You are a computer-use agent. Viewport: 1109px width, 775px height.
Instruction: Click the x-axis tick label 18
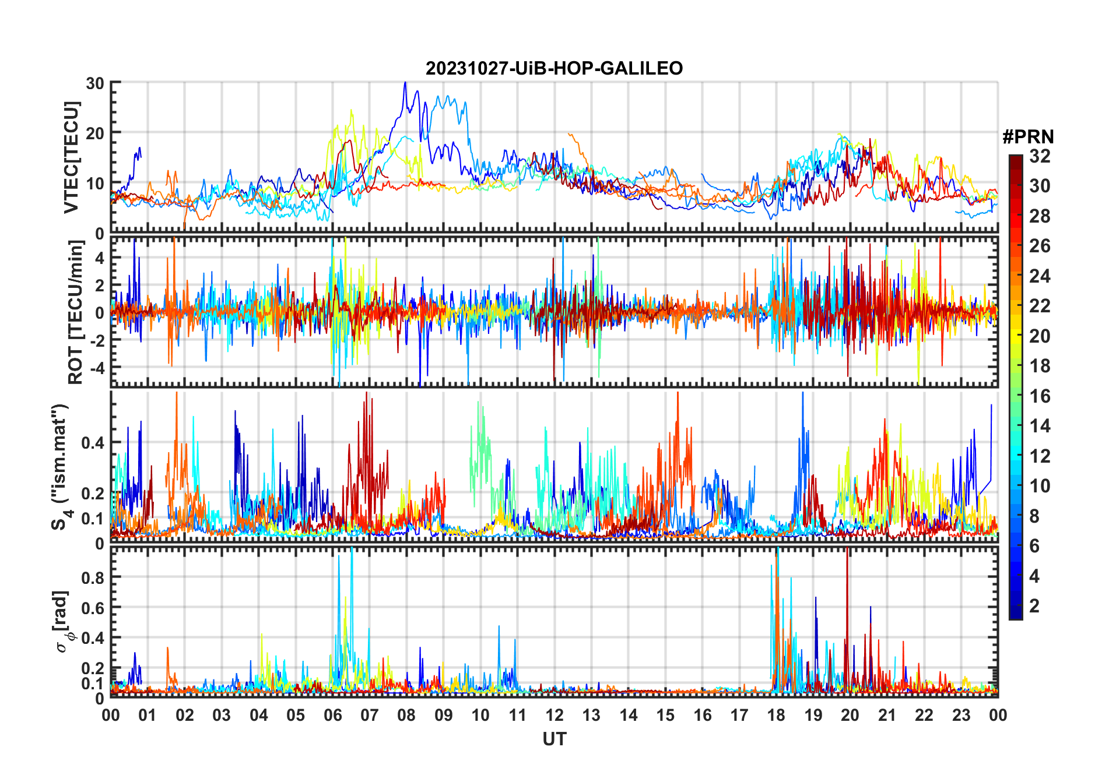pyautogui.click(x=776, y=716)
